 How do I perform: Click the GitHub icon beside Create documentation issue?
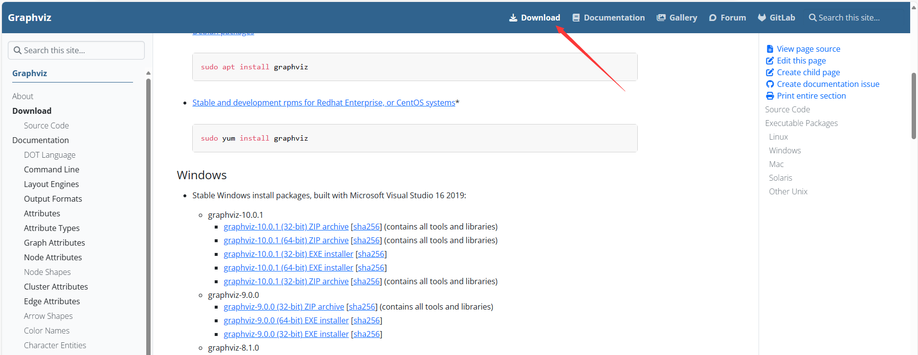pos(770,84)
